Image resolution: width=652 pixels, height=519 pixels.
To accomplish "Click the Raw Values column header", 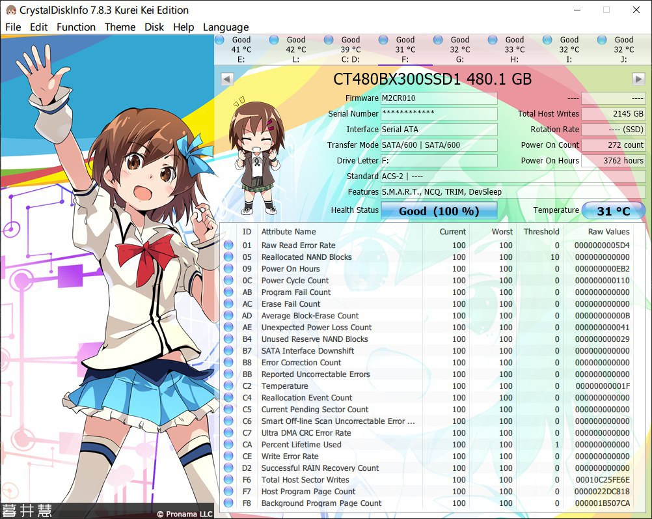I will [x=608, y=232].
